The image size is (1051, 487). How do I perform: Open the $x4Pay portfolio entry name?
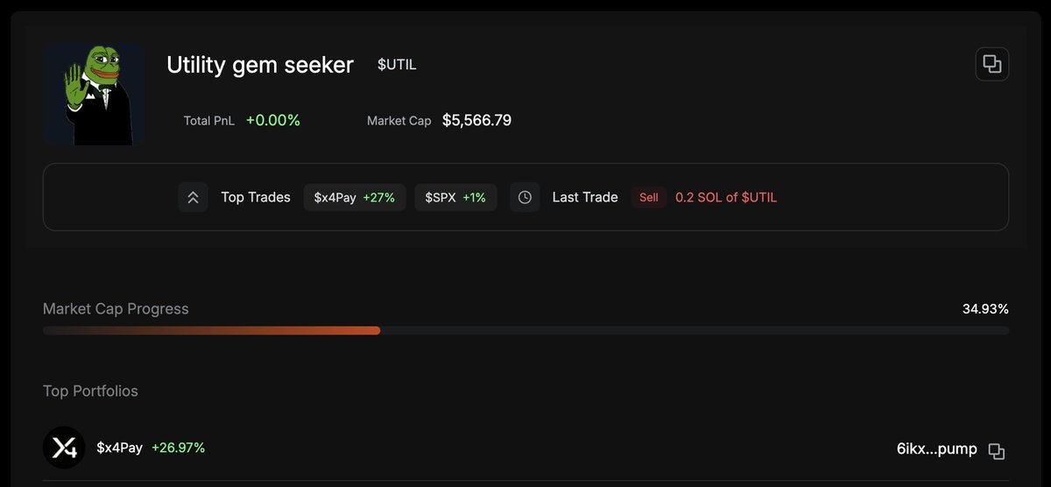click(119, 448)
